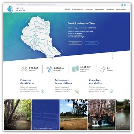Open the Marchés publics menu item

[x=121, y=9]
